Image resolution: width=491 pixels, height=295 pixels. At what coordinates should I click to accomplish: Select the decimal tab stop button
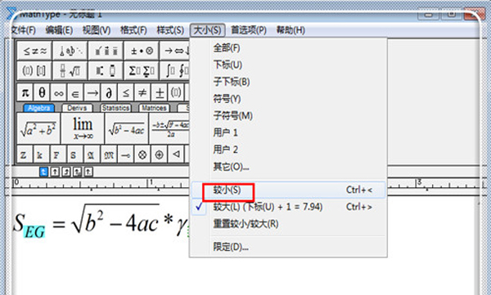click(x=88, y=172)
